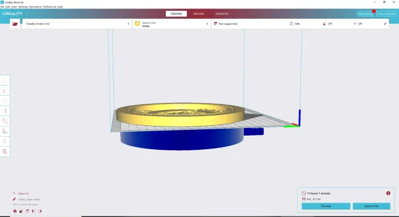399x217 pixels.
Task: Switch to front view cube icon
Action: tap(21, 211)
